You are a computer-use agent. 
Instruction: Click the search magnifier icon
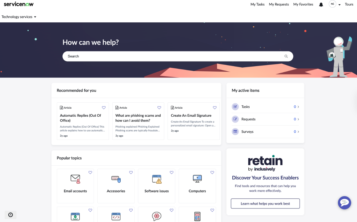[286, 56]
